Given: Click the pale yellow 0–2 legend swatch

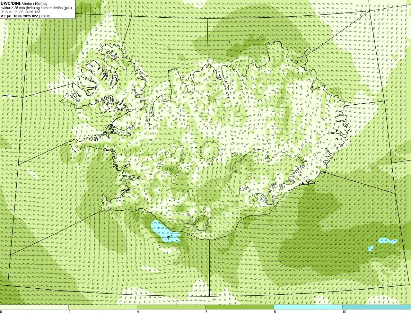Looking at the screenshot, I should [34, 307].
